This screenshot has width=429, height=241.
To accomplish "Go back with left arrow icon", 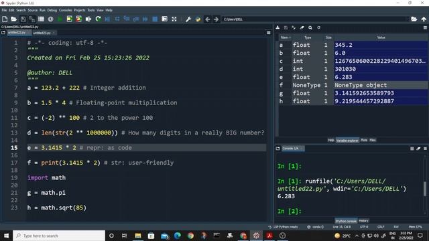I will (x=207, y=19).
